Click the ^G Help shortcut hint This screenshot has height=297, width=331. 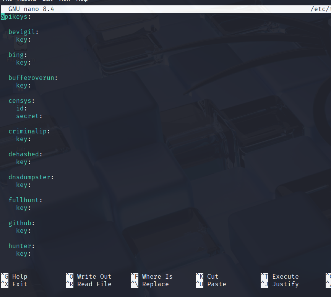(x=14, y=276)
